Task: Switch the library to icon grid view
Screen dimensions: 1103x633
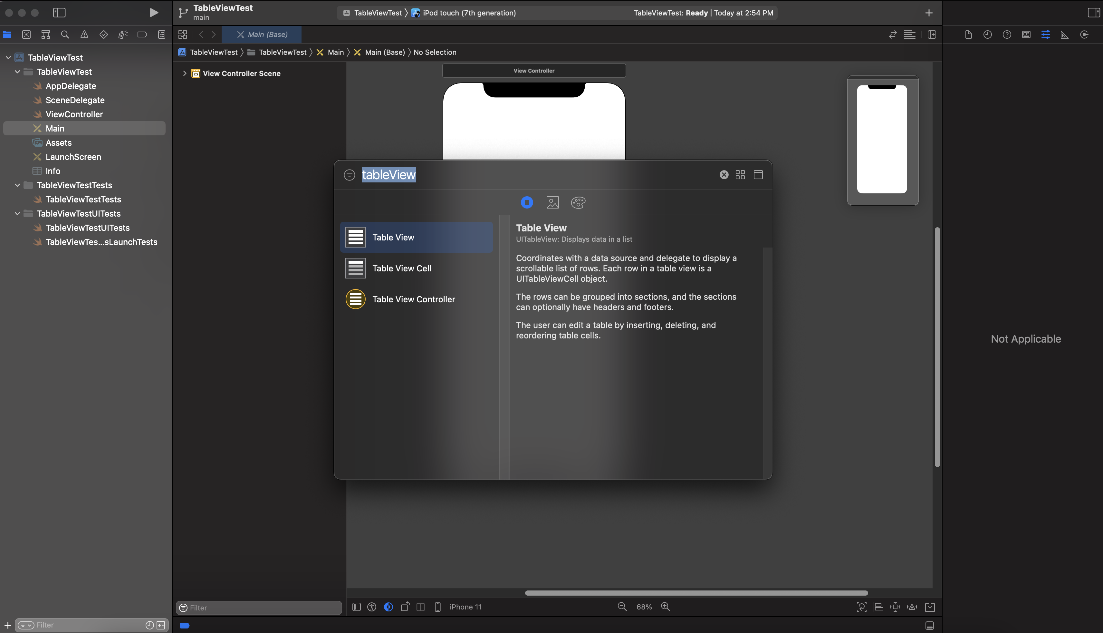Action: pyautogui.click(x=740, y=175)
